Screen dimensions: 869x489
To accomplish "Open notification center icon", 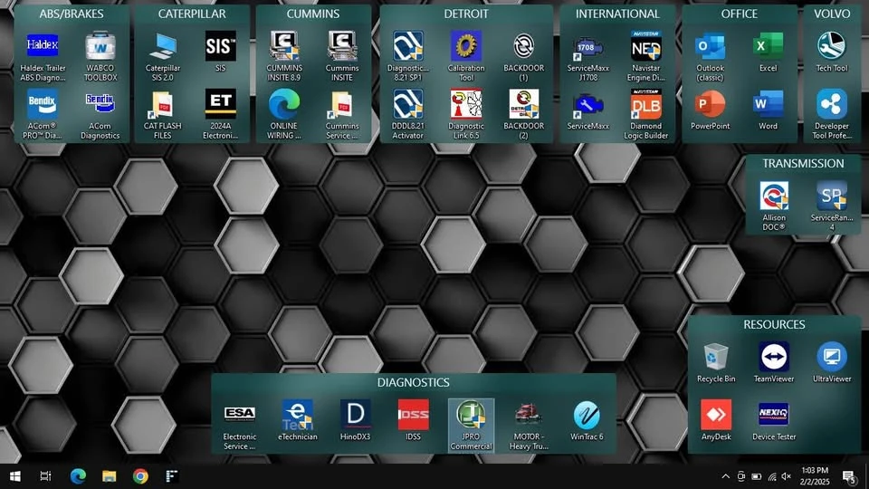I will pyautogui.click(x=849, y=476).
